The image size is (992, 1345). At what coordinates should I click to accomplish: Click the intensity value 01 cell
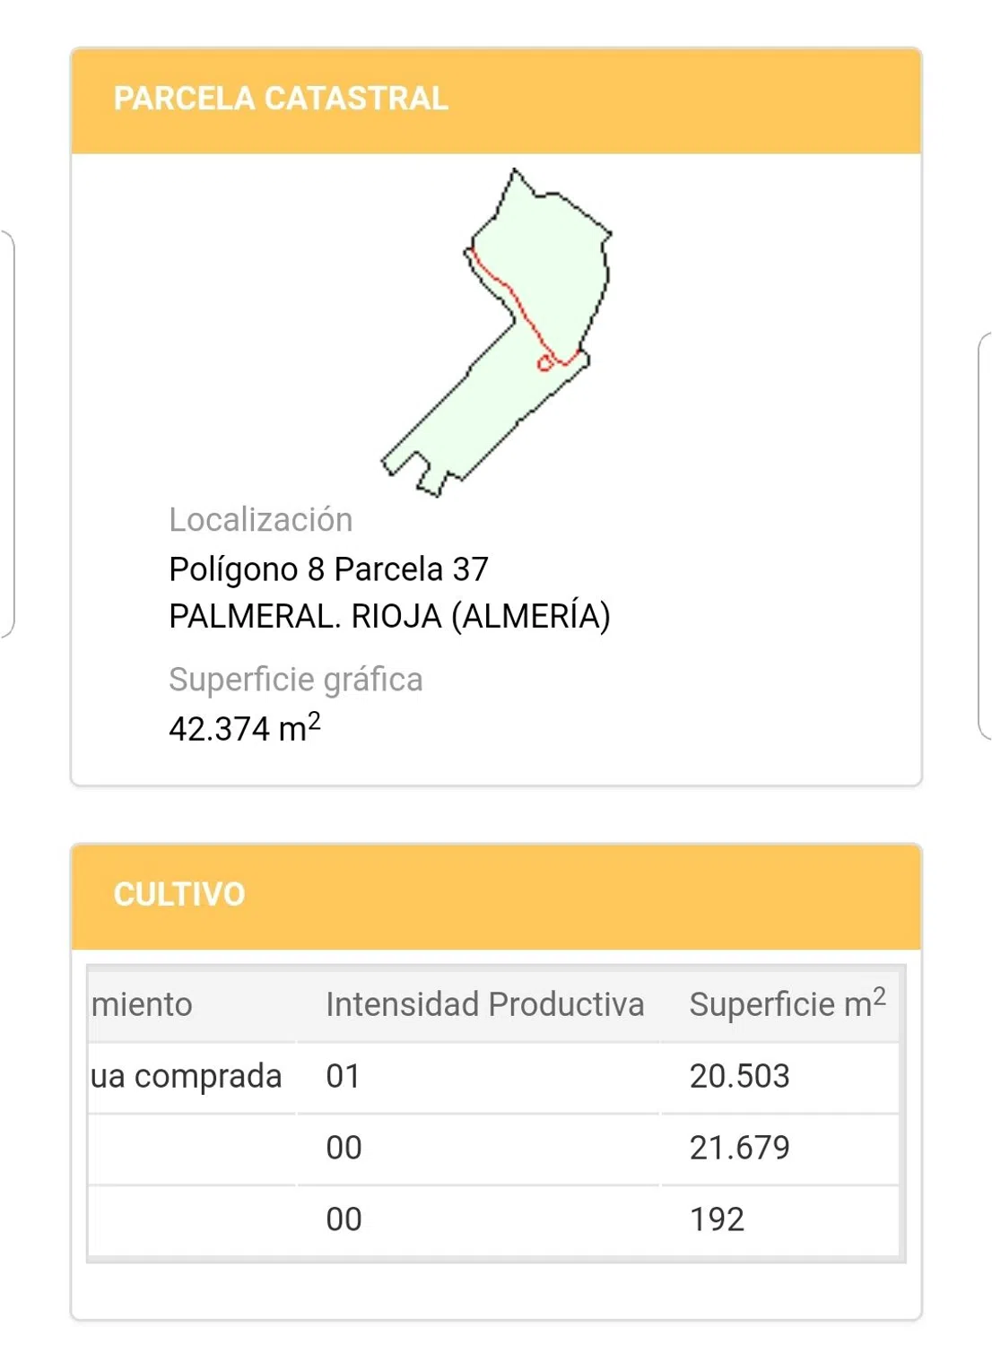[344, 1076]
